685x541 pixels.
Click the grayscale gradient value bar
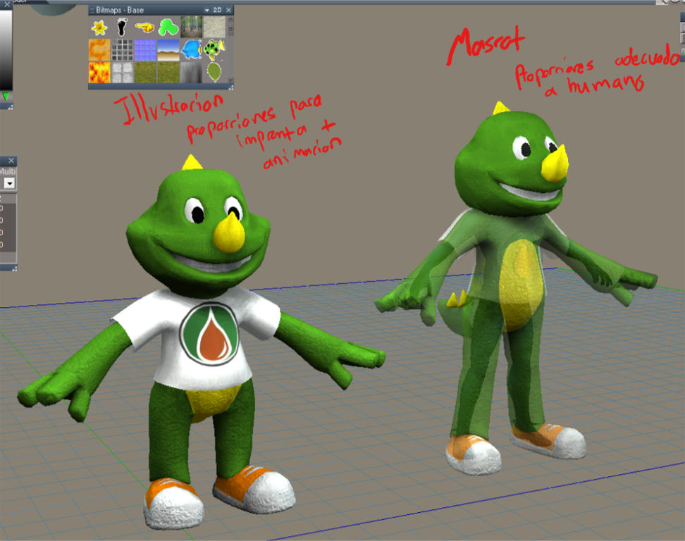tap(6, 50)
